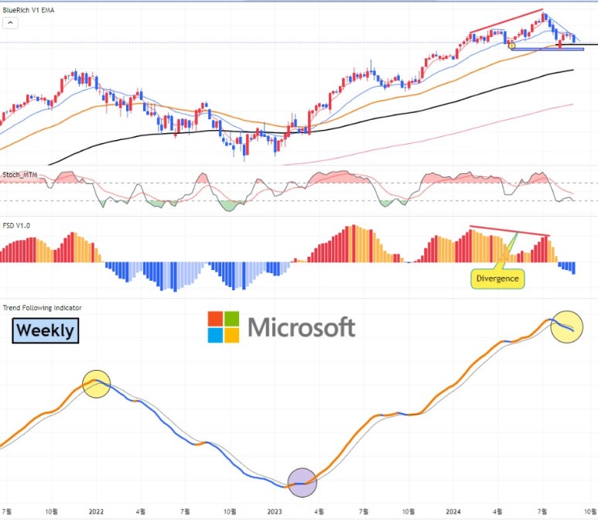This screenshot has width=598, height=520.
Task: Click the 2024 label on time axis
Action: (453, 511)
